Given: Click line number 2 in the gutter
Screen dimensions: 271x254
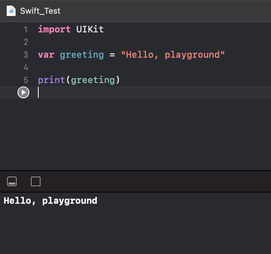Looking at the screenshot, I should (x=26, y=42).
